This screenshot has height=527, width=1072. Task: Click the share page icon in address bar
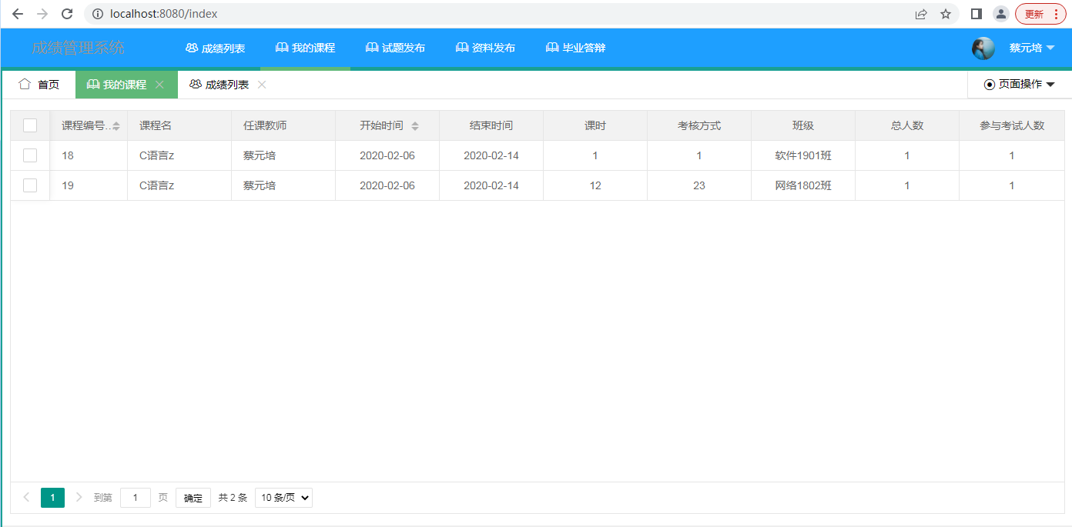(921, 14)
